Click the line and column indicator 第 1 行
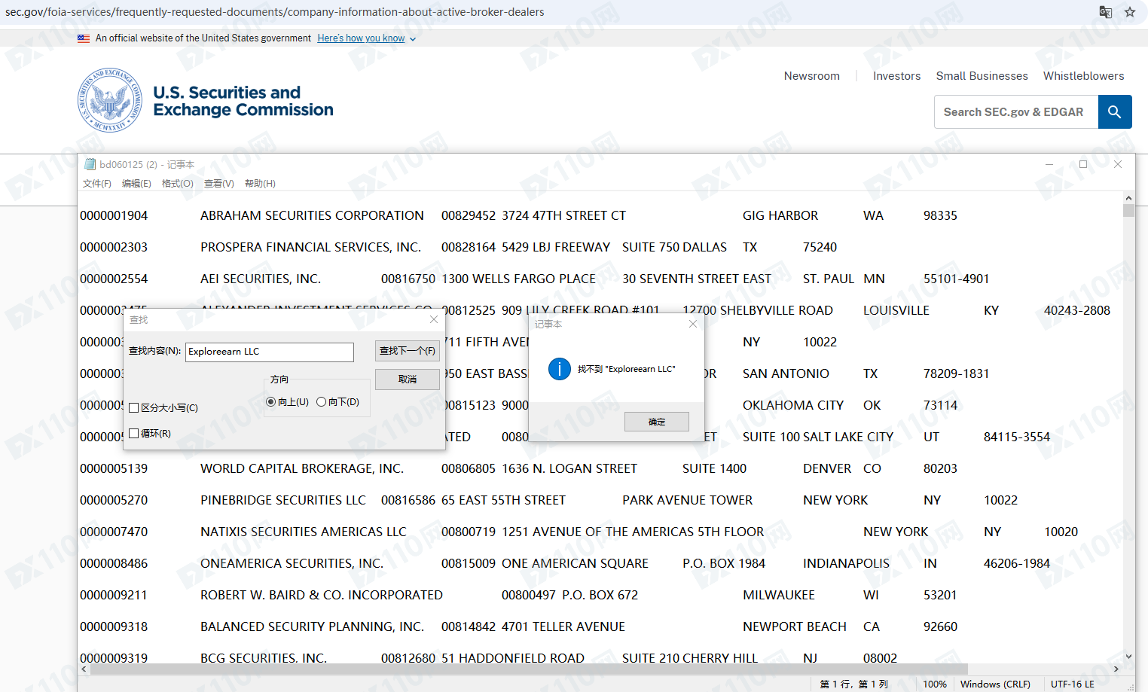 [854, 684]
